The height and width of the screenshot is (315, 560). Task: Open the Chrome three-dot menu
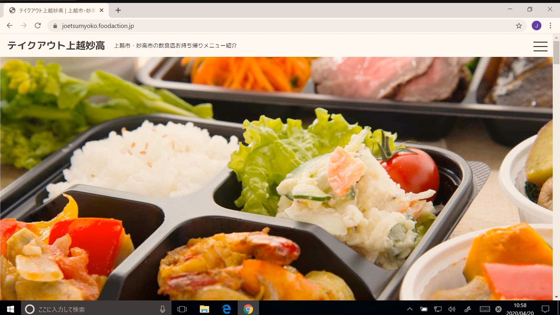pyautogui.click(x=550, y=26)
